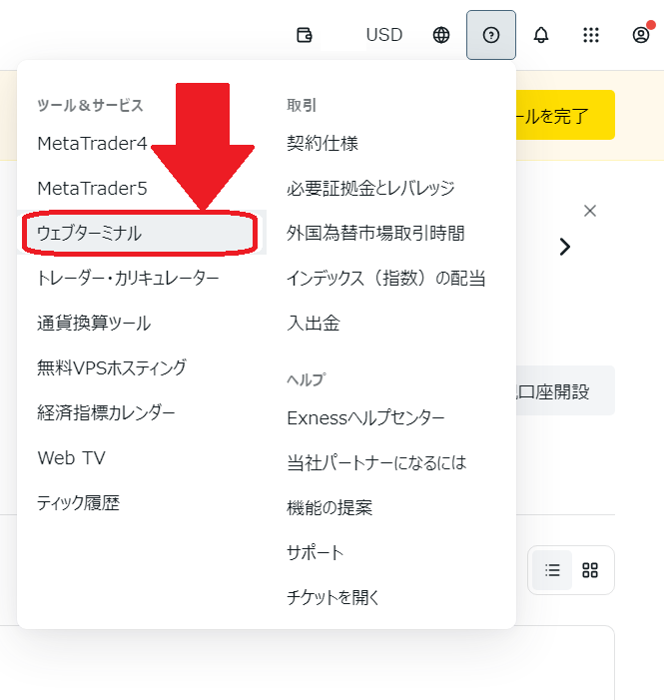Open the notifications bell
This screenshot has width=664, height=700.
coord(541,35)
